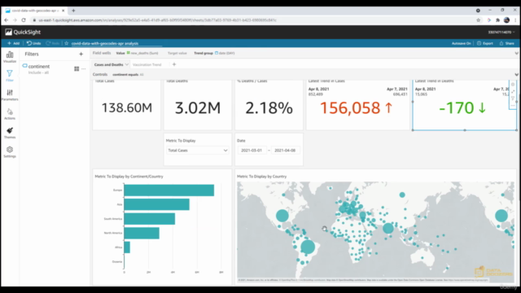
Task: Open account menu dropdown
Action: point(501,33)
